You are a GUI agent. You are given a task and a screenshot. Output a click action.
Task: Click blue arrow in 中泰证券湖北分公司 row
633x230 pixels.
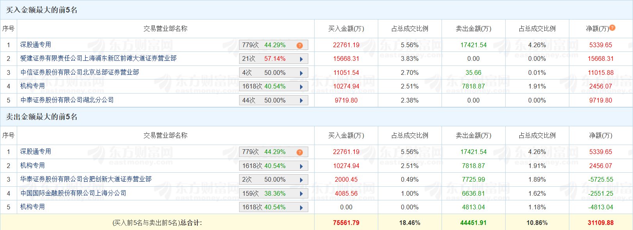point(301,101)
